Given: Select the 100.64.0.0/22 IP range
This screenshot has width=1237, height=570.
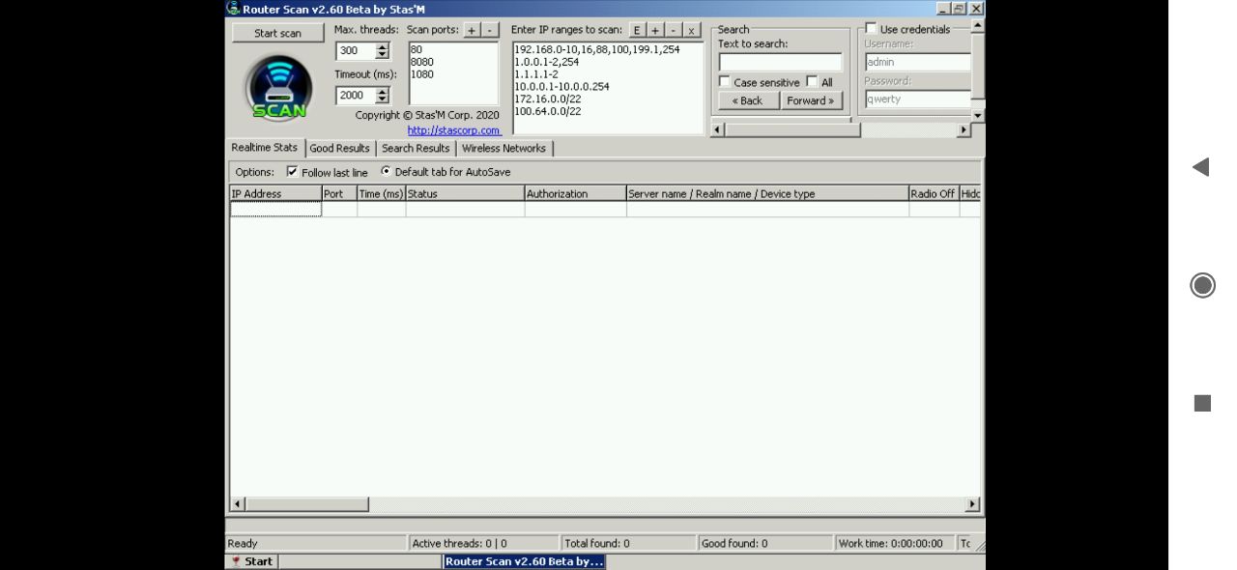Looking at the screenshot, I should click(x=547, y=112).
